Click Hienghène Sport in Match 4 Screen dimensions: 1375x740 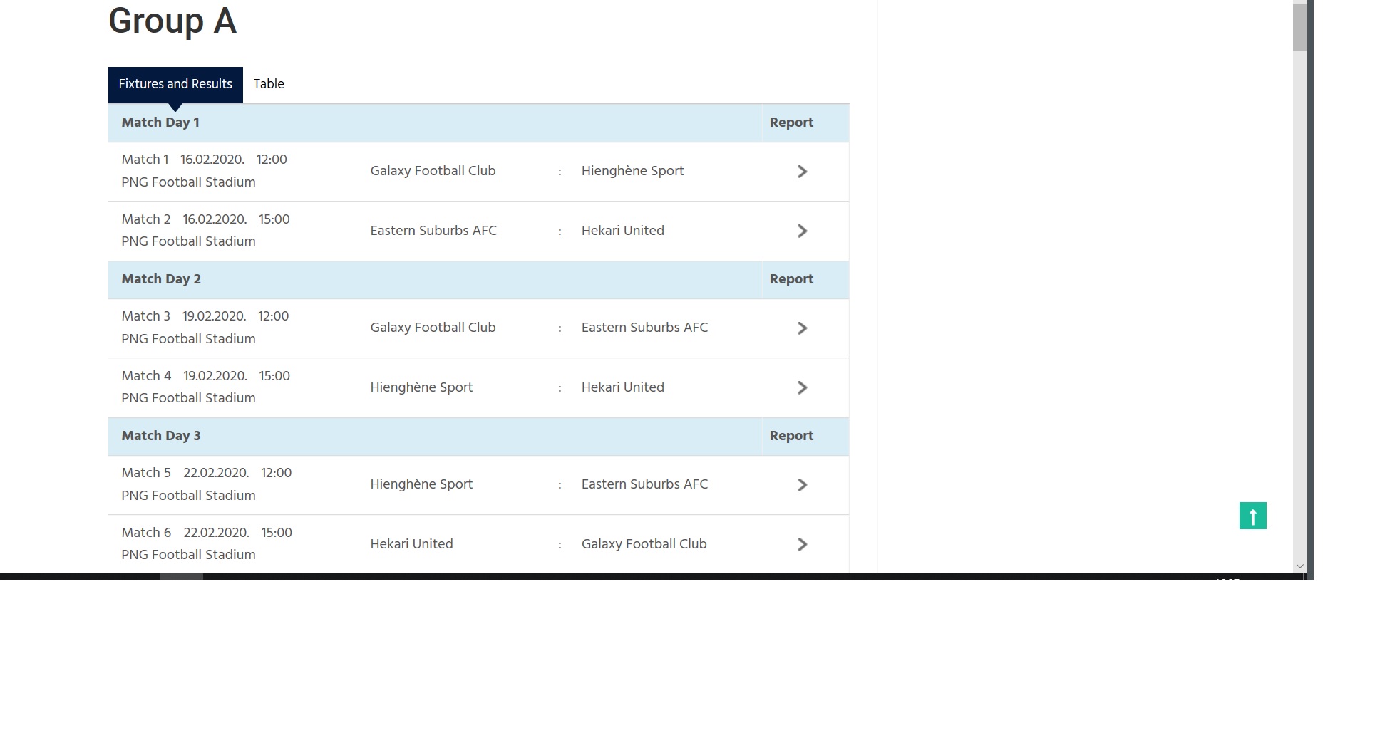tap(421, 387)
